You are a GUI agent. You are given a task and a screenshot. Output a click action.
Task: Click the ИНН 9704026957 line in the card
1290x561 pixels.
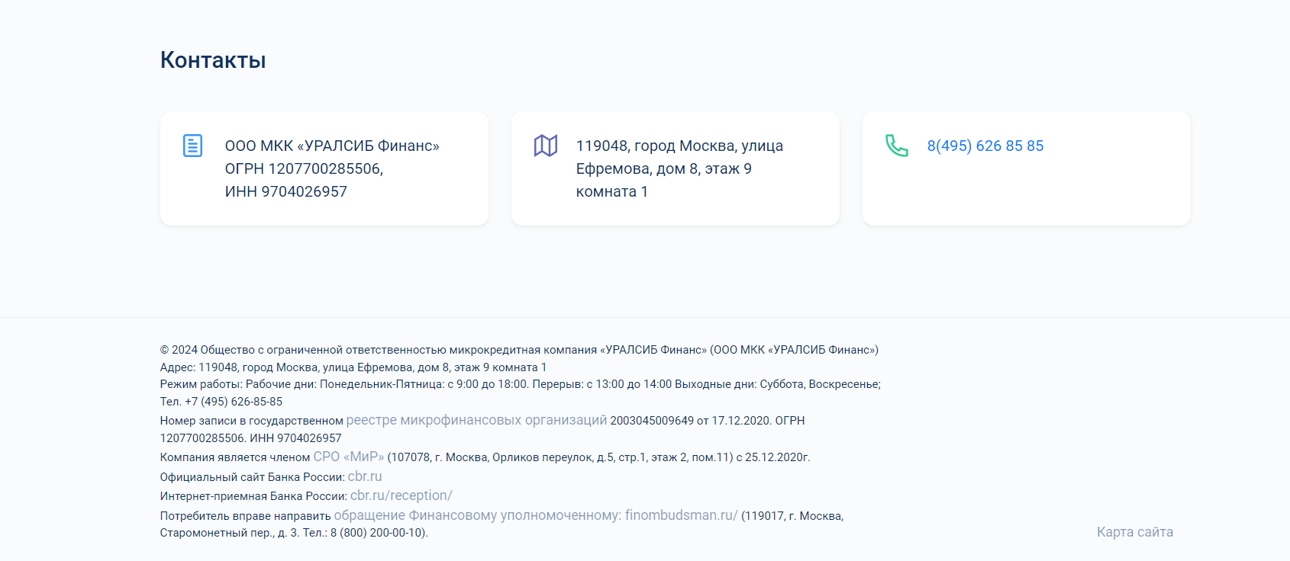click(x=285, y=191)
